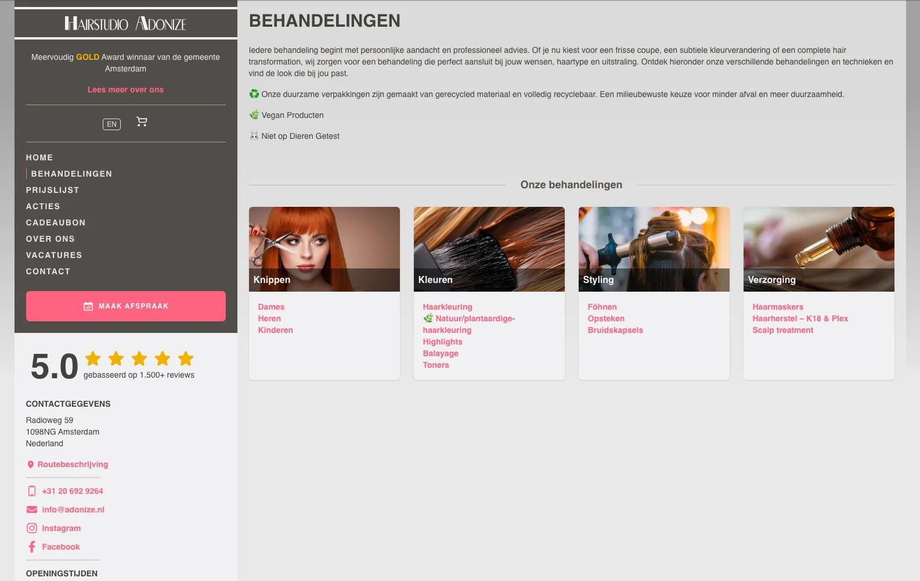This screenshot has height=581, width=920.
Task: Click the OPENINGSTIJDEN heading
Action: pyautogui.click(x=62, y=573)
